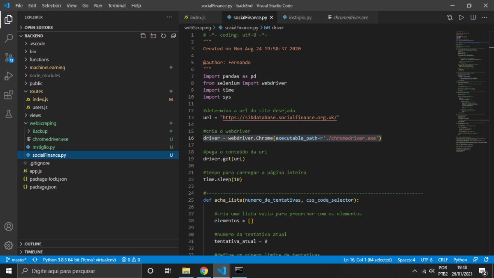Collapse all folders in explorer

tap(173, 36)
